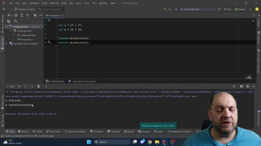Click the hammer gutter icon on line 6
The image size is (261, 146).
49,42
